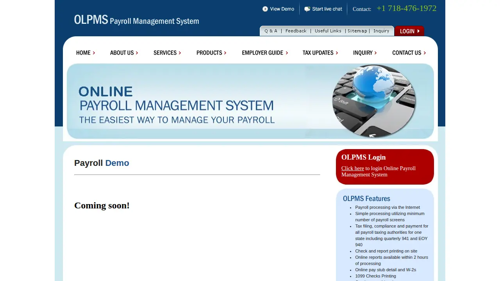Go to the HOME menu item
Viewport: 500px width, 281px height.
point(86,53)
